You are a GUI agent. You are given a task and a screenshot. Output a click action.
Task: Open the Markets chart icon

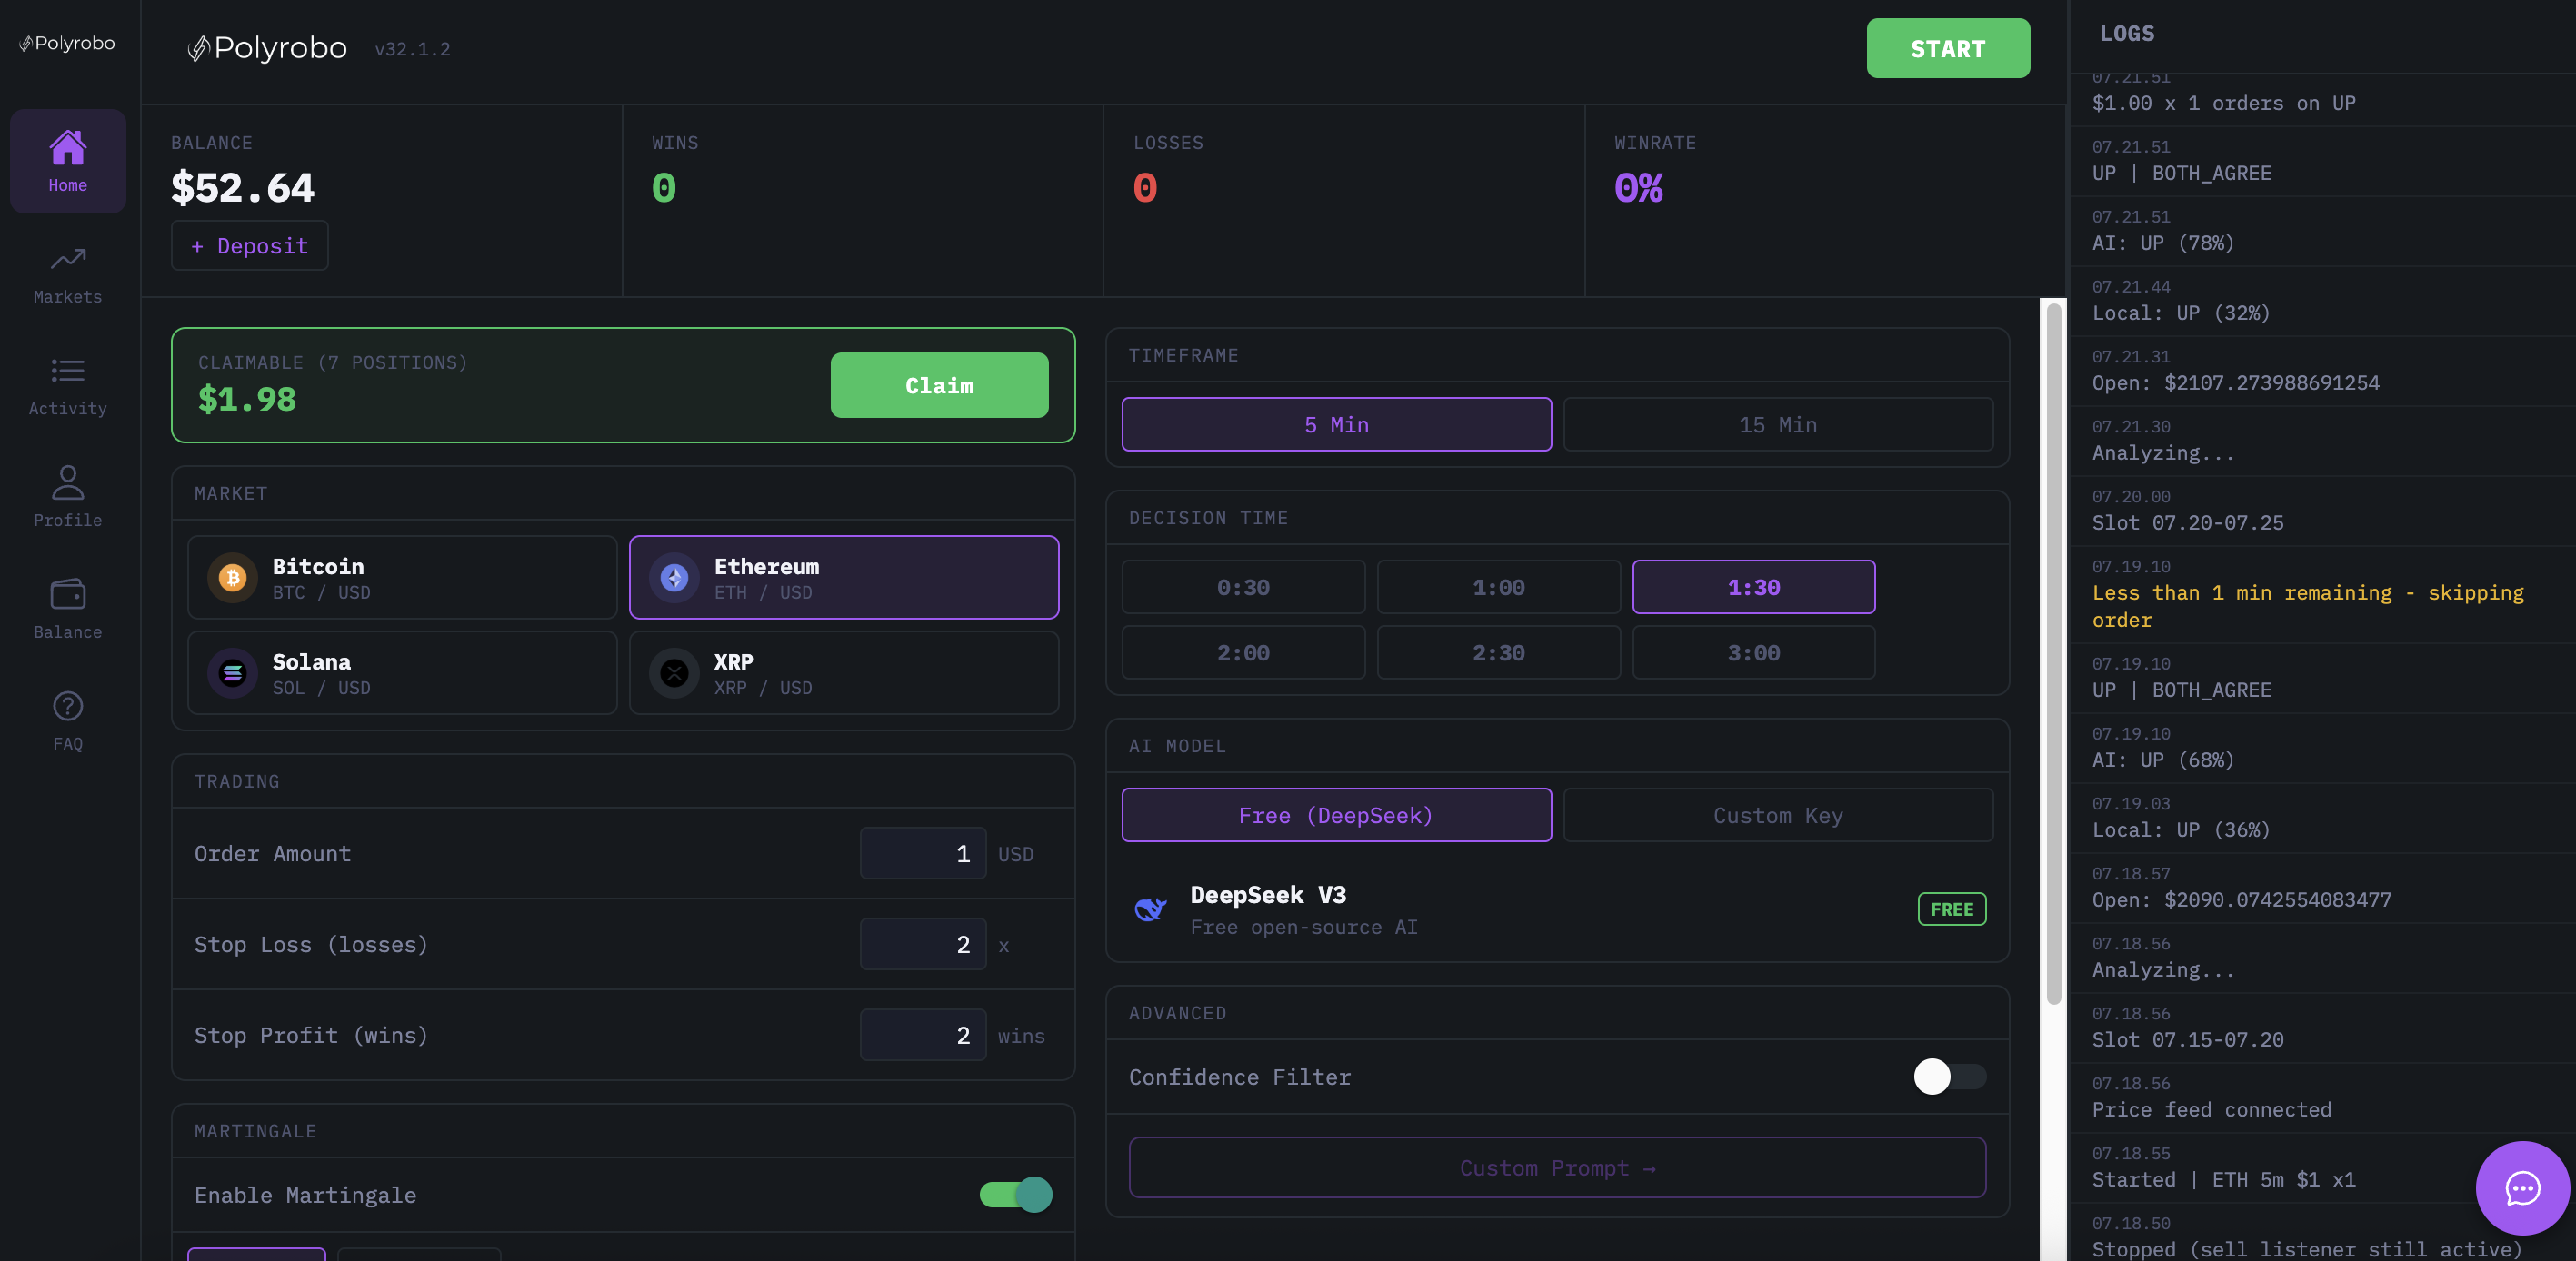point(67,260)
